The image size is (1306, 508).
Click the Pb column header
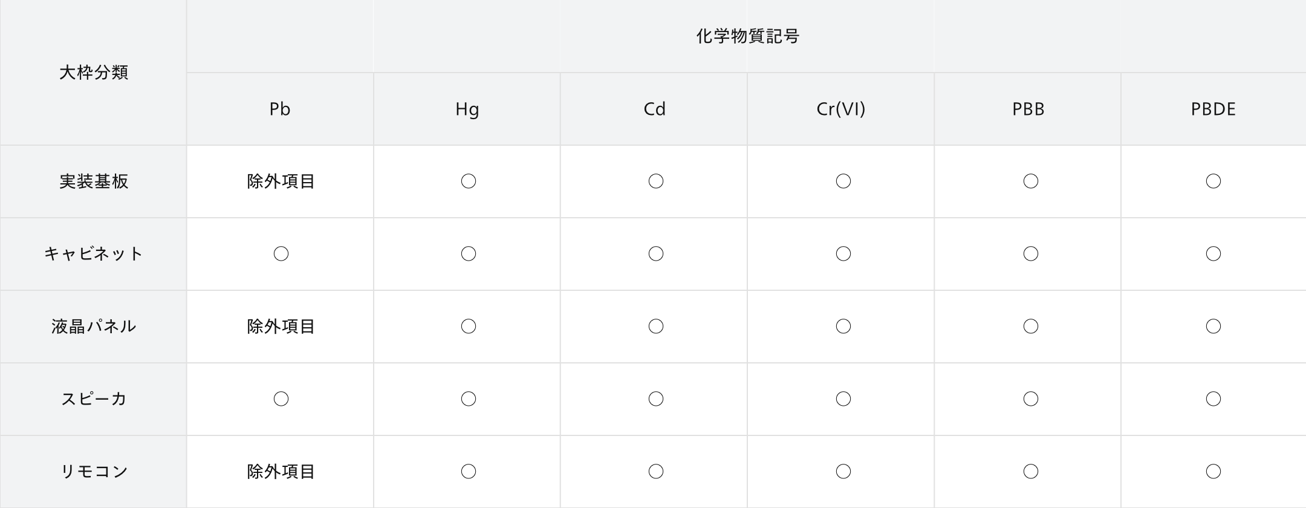point(280,109)
